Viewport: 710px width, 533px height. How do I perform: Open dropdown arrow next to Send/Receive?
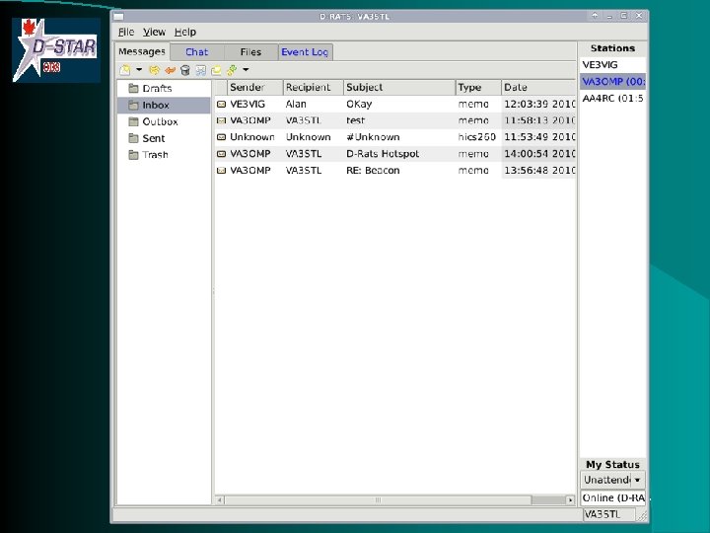(x=246, y=70)
